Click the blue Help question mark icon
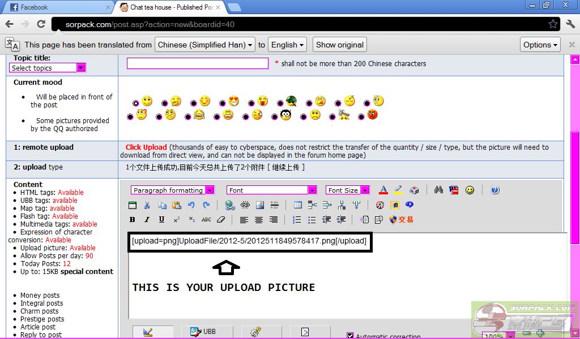This screenshot has height=339, width=580. pyautogui.click(x=495, y=190)
